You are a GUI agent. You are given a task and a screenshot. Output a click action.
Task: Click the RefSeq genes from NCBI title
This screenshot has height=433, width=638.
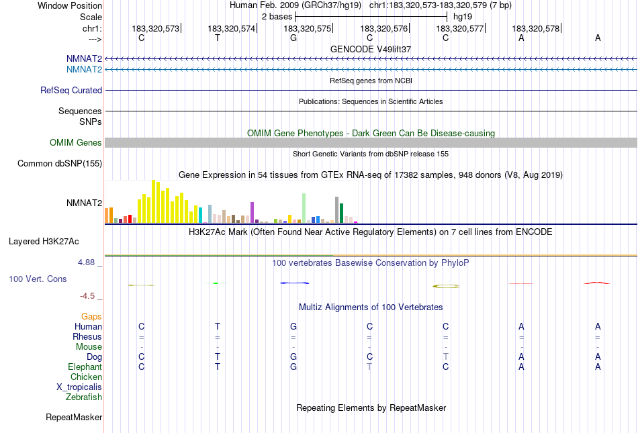point(371,81)
